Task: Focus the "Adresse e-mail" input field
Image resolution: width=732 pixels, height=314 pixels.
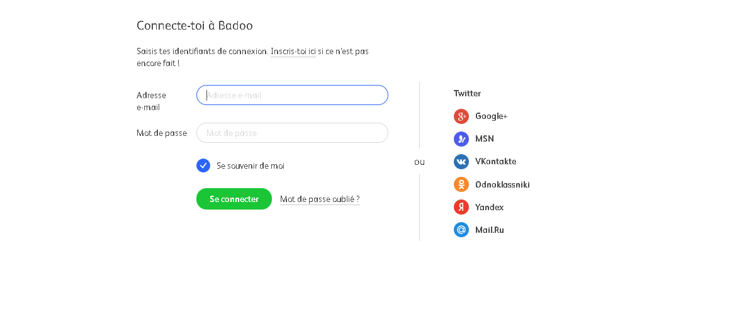Action: click(292, 95)
